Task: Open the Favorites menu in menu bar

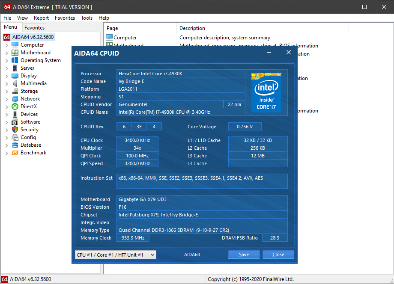Action: 65,18
